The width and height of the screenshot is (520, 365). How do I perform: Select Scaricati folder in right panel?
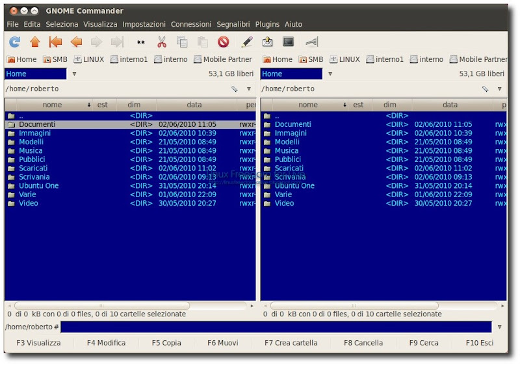click(383, 169)
